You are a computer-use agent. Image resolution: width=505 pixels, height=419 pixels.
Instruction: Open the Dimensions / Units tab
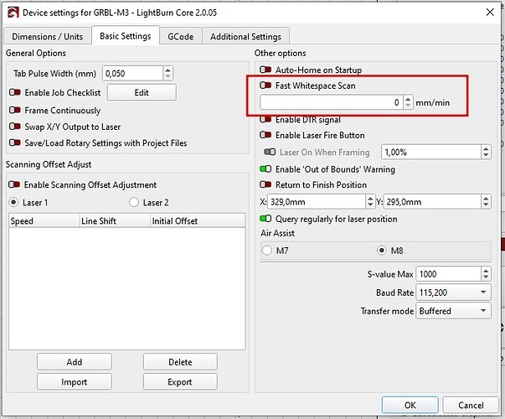coord(48,36)
